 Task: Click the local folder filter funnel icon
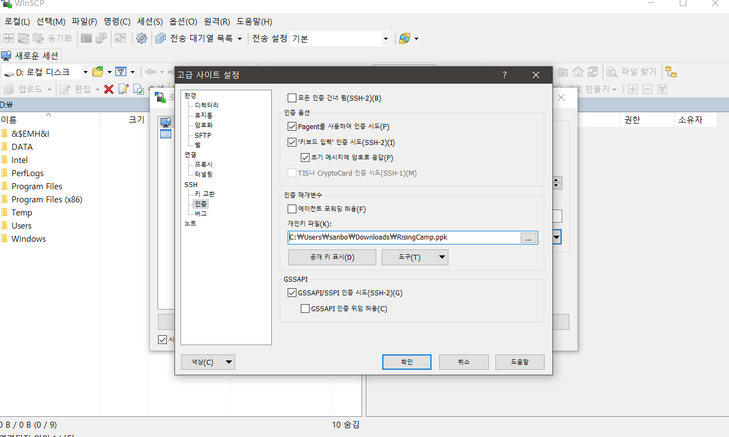coord(121,72)
